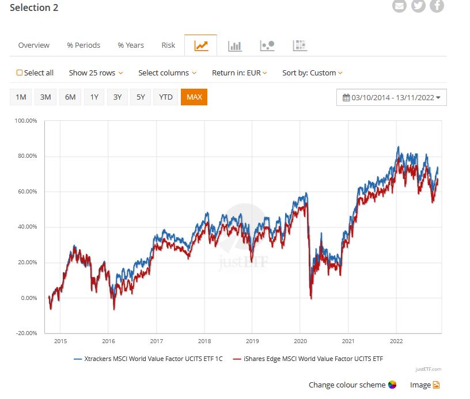Select the 3Y time range
The image size is (470, 399).
[117, 97]
